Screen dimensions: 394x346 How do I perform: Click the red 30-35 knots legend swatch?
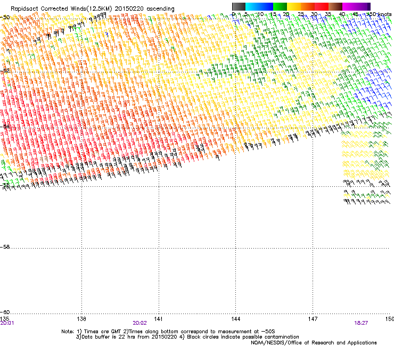click(322, 6)
